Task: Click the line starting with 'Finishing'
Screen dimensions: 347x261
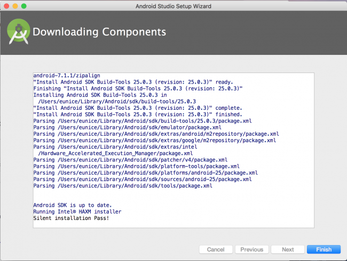Action: [x=138, y=88]
